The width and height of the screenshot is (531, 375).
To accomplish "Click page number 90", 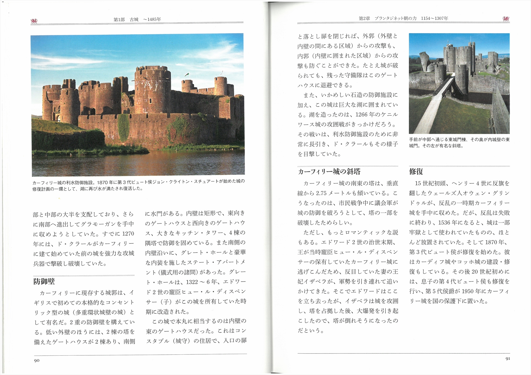I will (x=37, y=361).
